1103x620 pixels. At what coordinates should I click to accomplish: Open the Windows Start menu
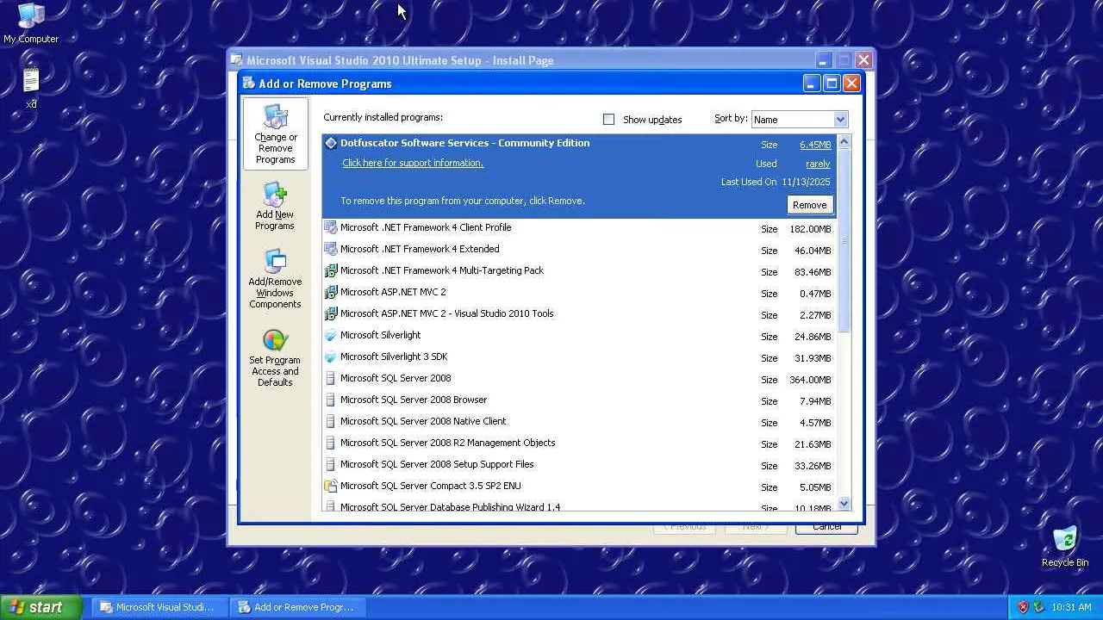(41, 607)
